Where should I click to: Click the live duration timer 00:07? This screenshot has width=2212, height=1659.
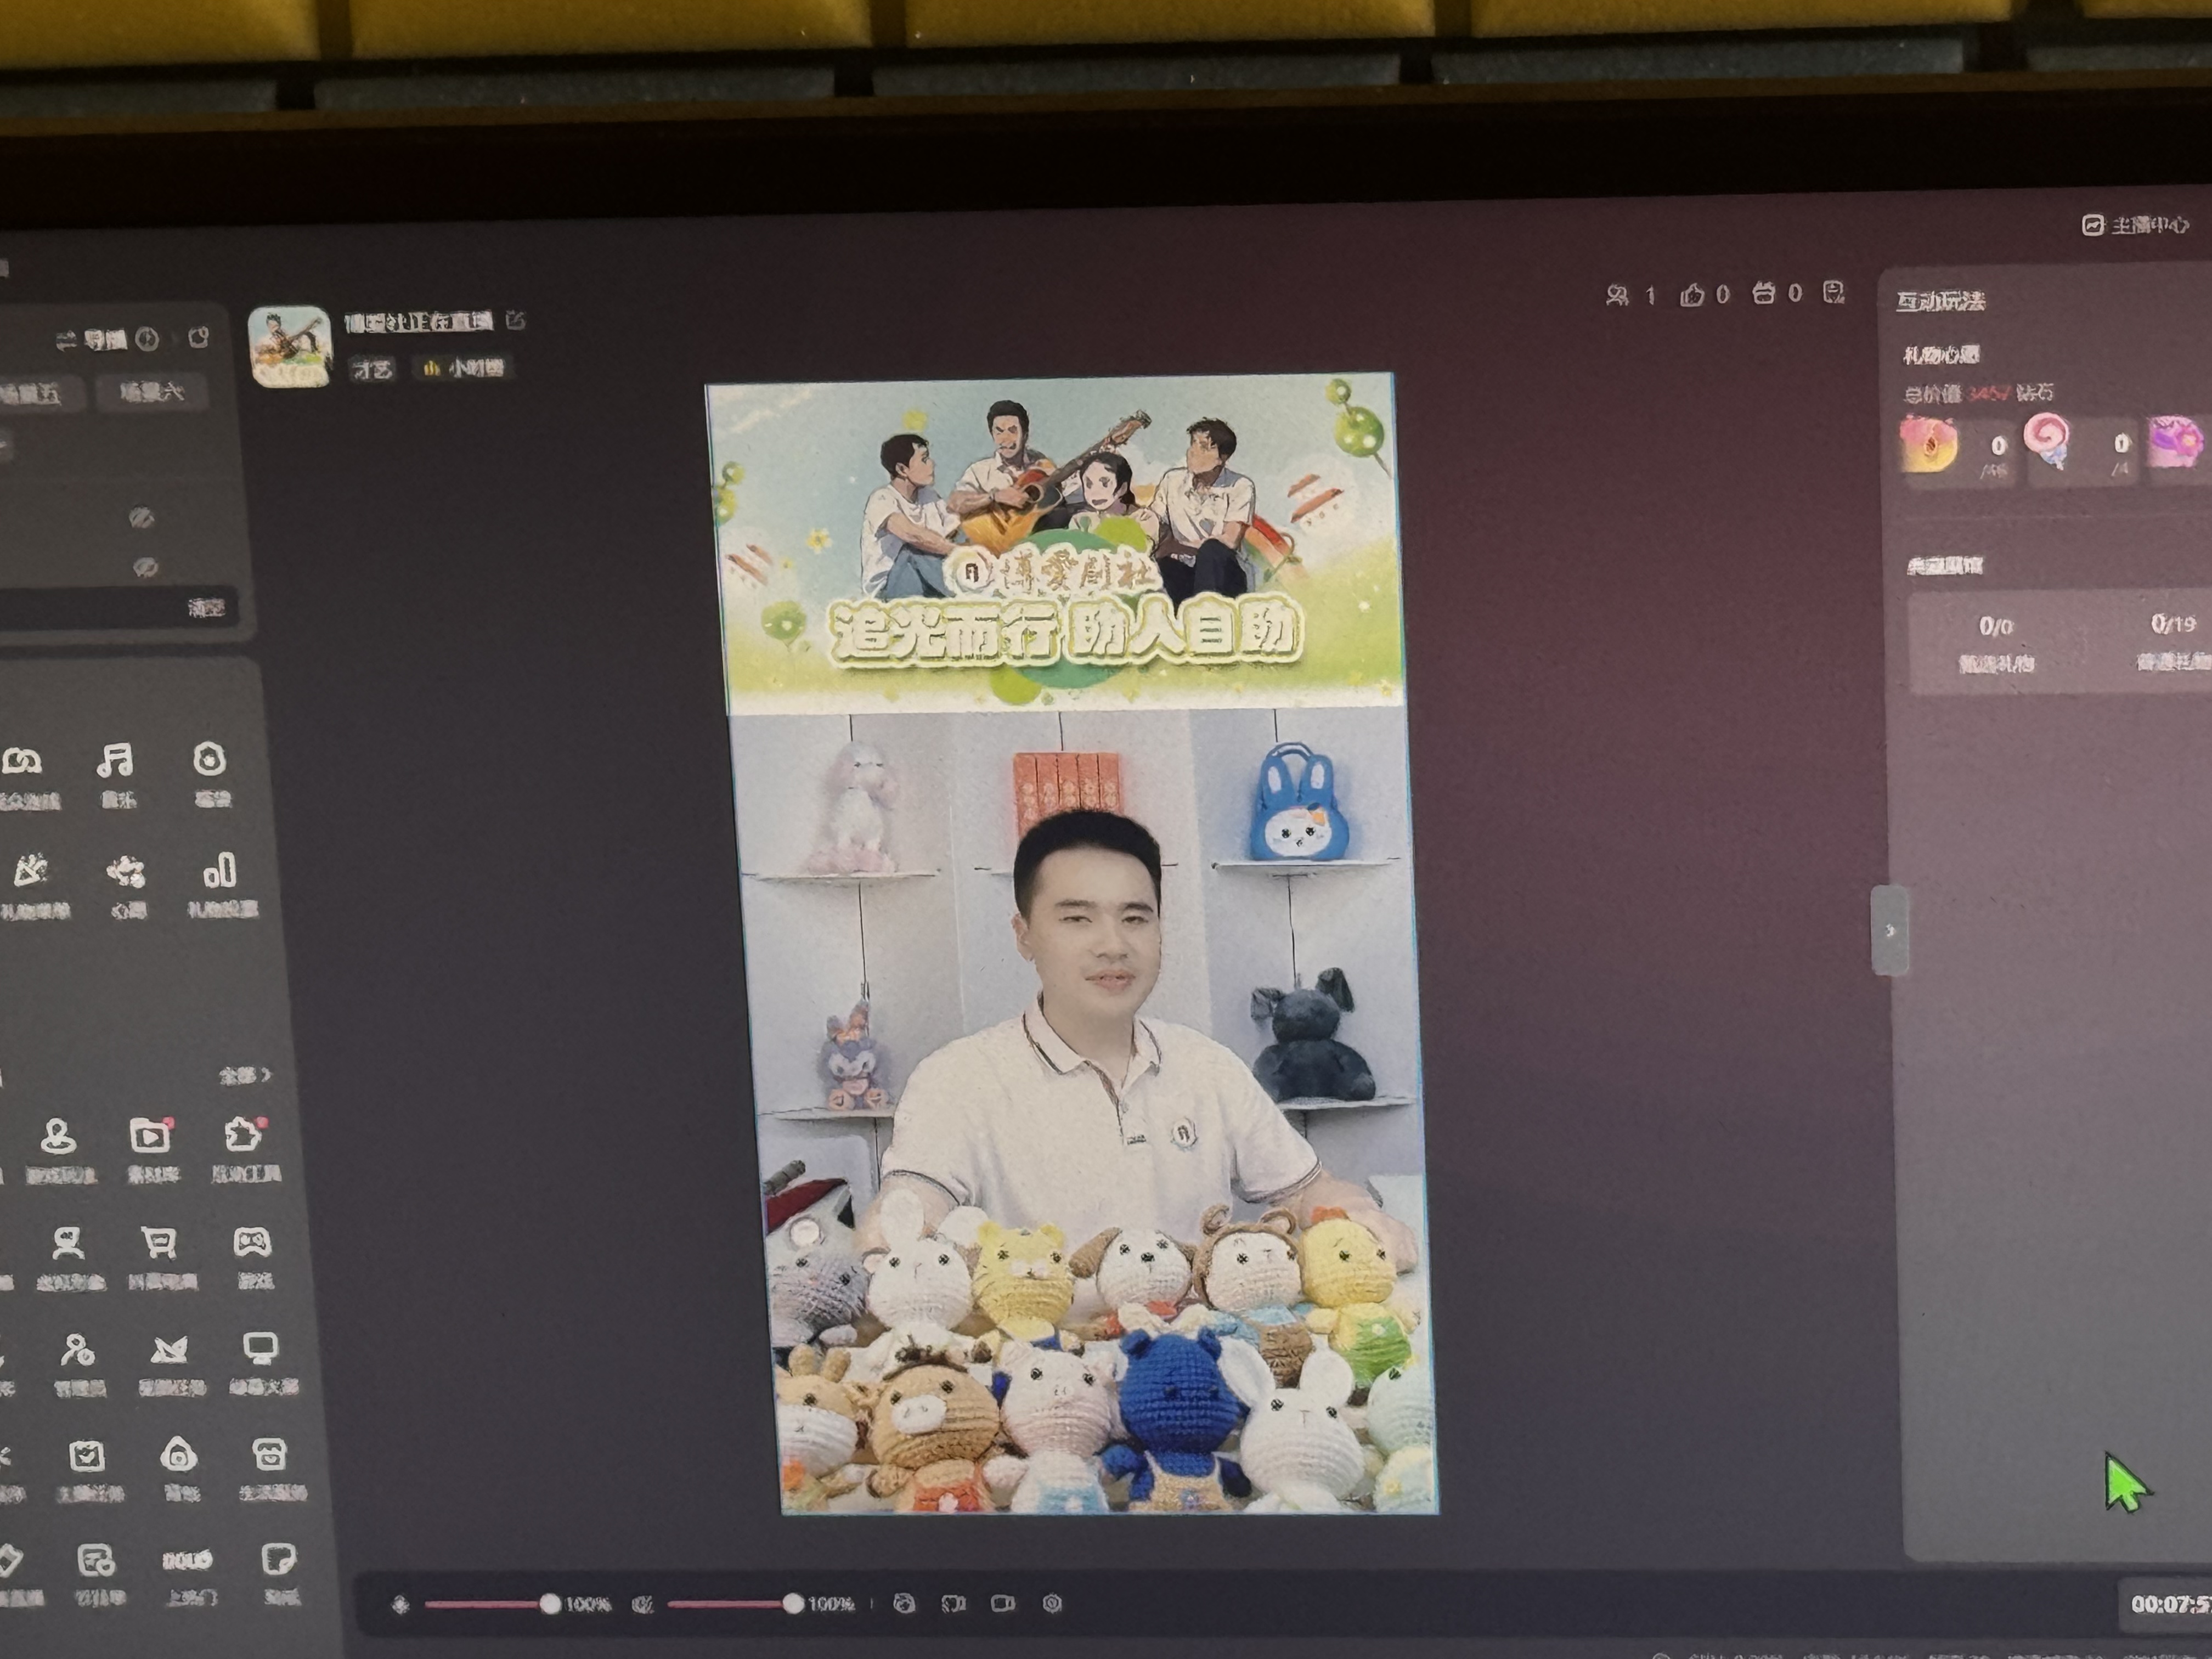pos(2170,1604)
